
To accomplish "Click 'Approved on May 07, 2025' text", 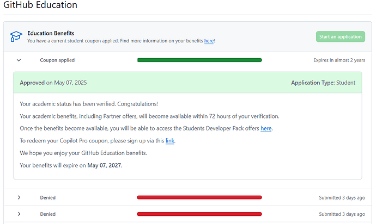I will pos(53,83).
